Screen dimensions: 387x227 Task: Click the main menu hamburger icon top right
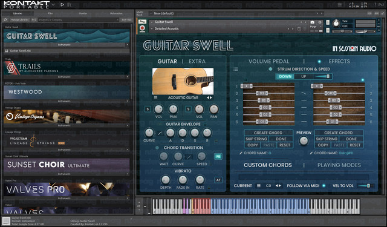tap(340, 4)
